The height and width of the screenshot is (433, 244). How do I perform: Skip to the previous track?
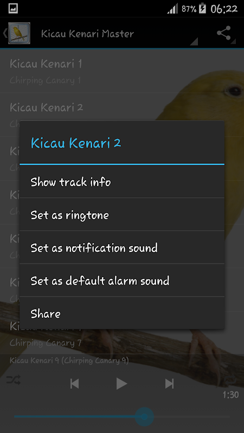(74, 384)
